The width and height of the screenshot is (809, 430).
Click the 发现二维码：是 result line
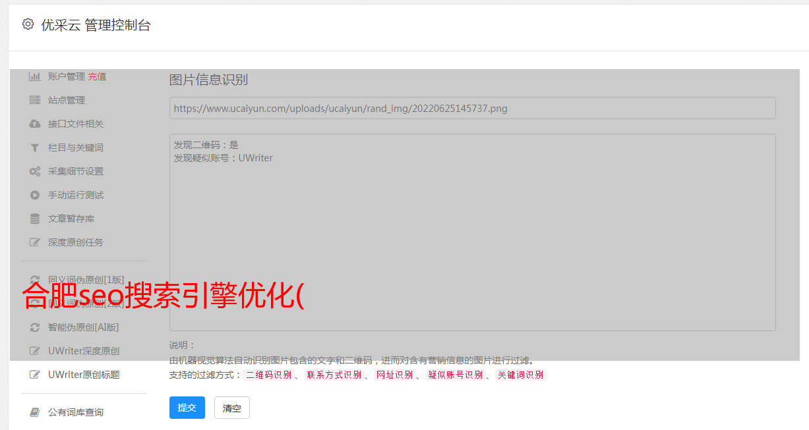pyautogui.click(x=206, y=145)
